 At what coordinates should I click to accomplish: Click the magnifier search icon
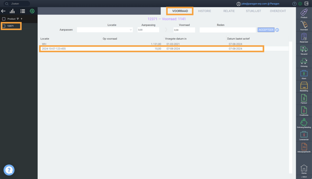7,4
